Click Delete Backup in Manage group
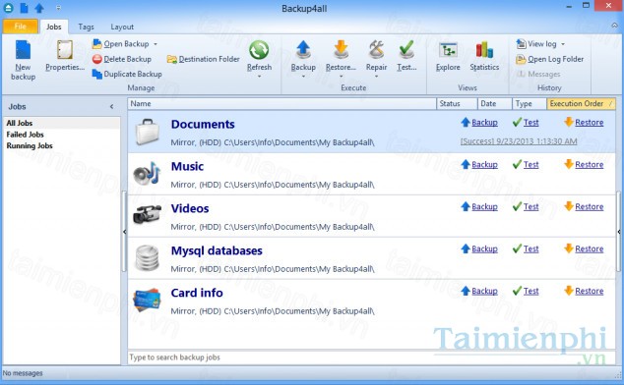This screenshot has width=624, height=385. pyautogui.click(x=122, y=59)
